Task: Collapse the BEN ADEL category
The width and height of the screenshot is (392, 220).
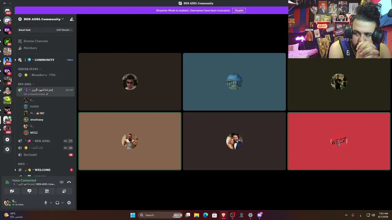Action: pos(26,84)
